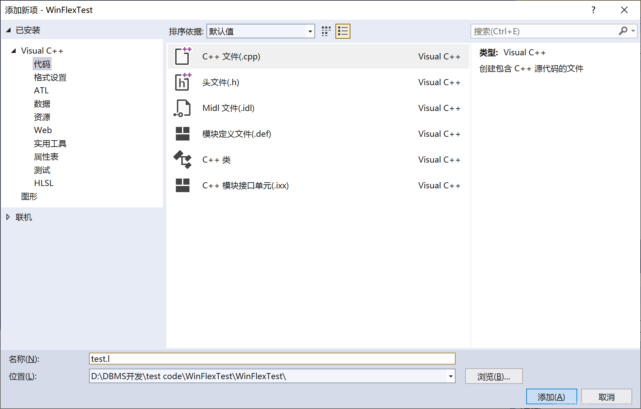Select the Midl 文件(.idl) template icon

click(182, 108)
